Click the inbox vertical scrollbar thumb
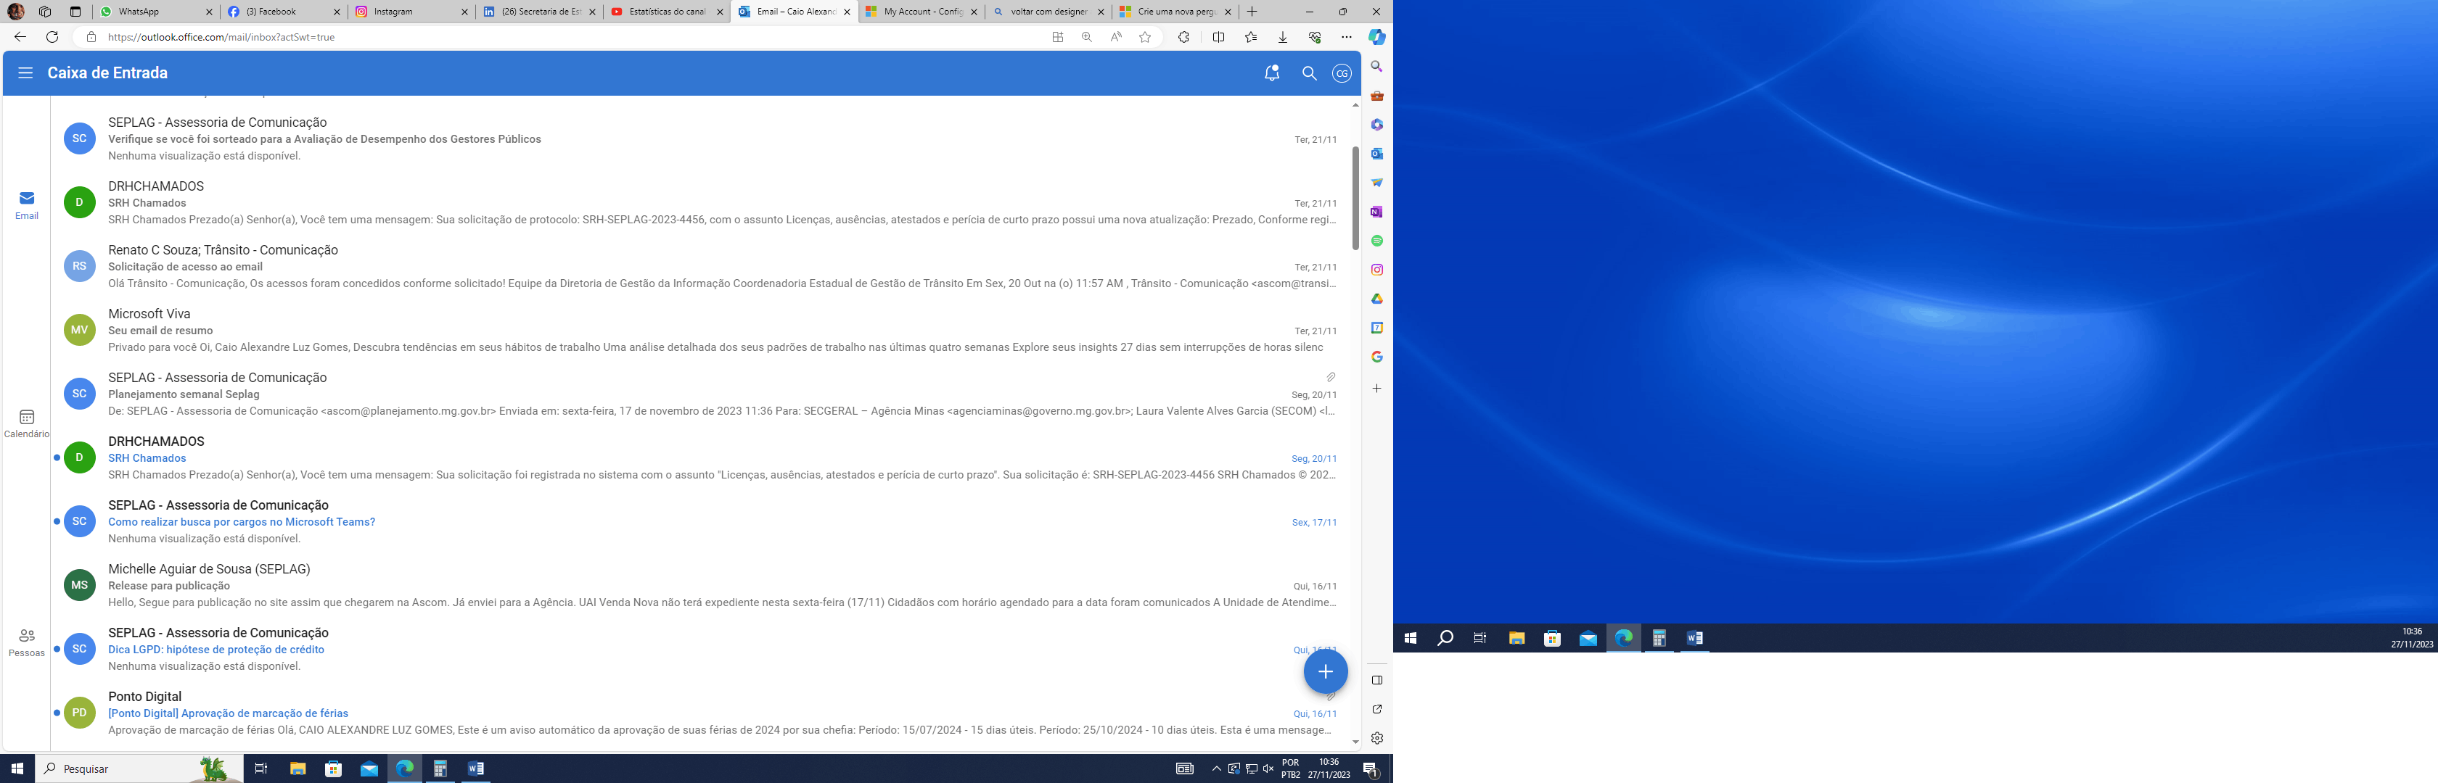 (1355, 199)
